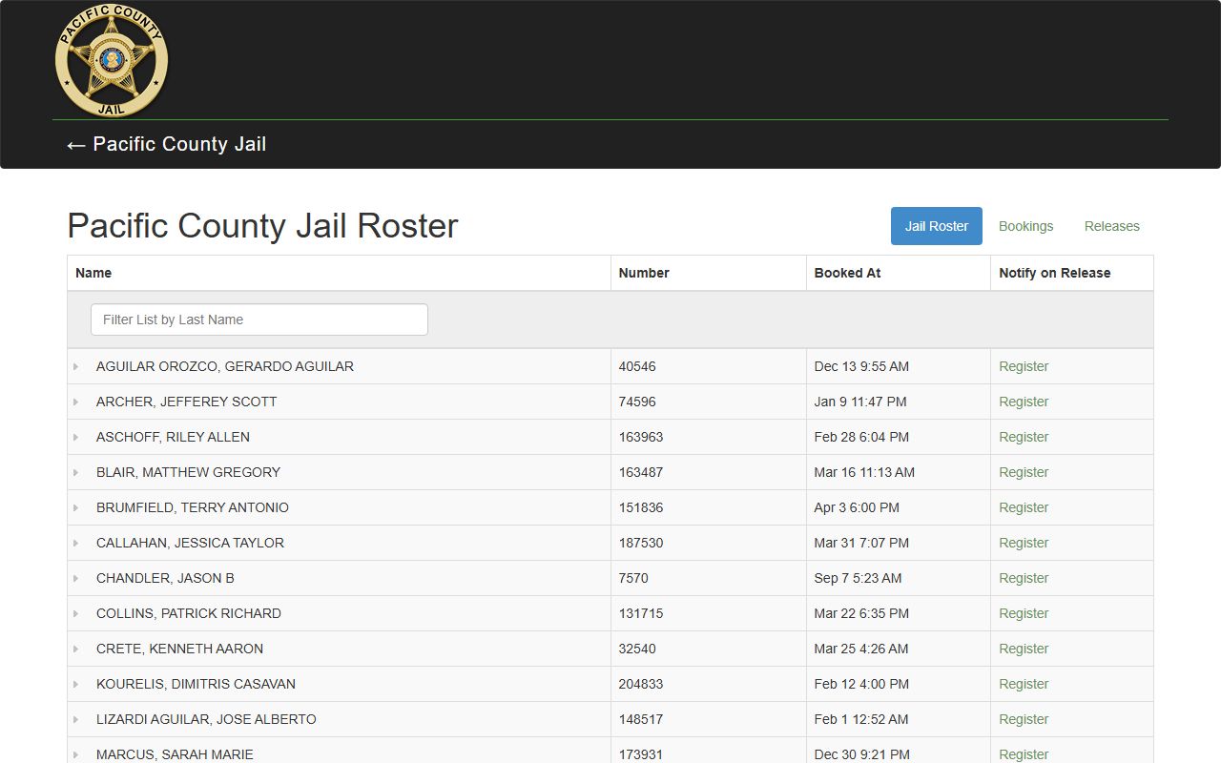This screenshot has height=763, width=1221.
Task: Expand the BRUMFIELD, TERRY ANTONIO row
Action: (76, 507)
